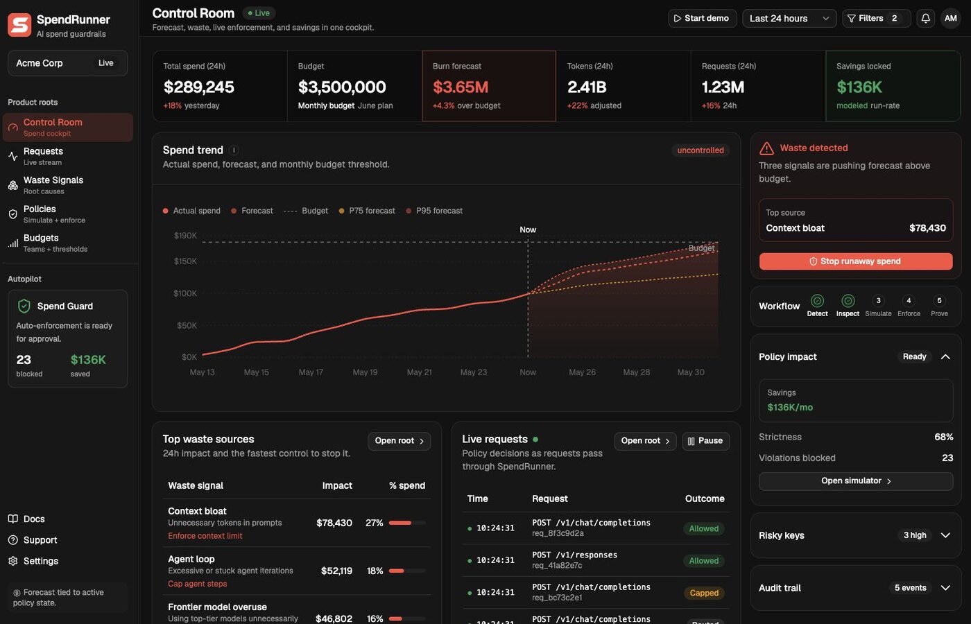971x624 pixels.
Task: Click the Spend trend info icon
Action: tap(234, 150)
